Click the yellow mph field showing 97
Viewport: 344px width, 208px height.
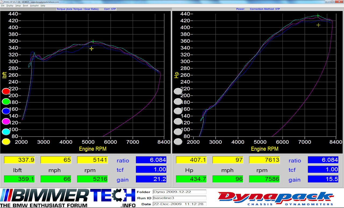click(x=228, y=160)
